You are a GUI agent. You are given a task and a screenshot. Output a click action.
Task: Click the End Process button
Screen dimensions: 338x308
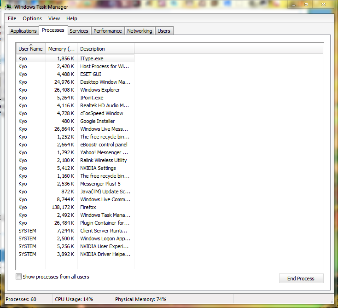[301, 279]
